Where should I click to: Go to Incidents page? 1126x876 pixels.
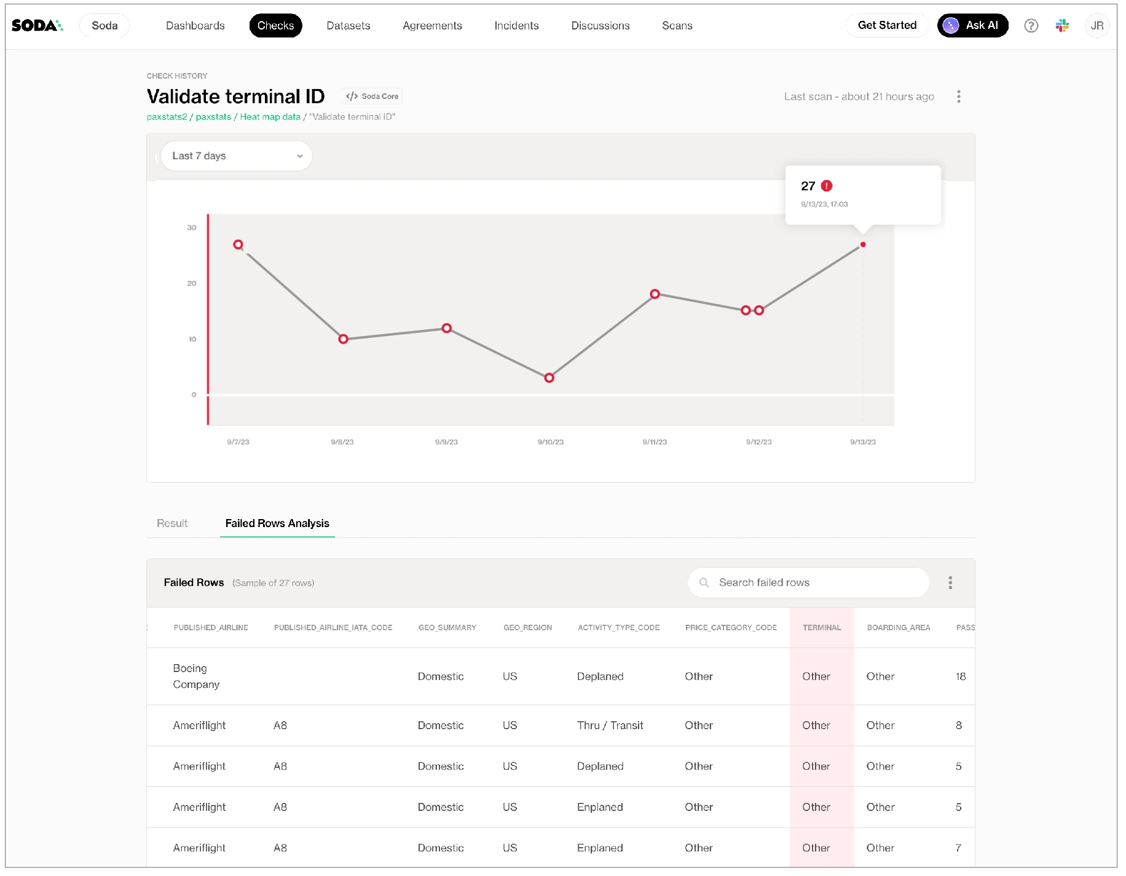coord(516,26)
